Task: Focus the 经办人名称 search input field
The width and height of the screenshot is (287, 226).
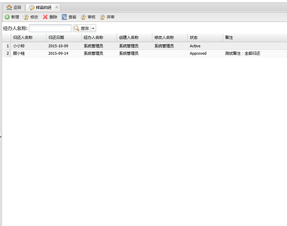Action: 50,28
